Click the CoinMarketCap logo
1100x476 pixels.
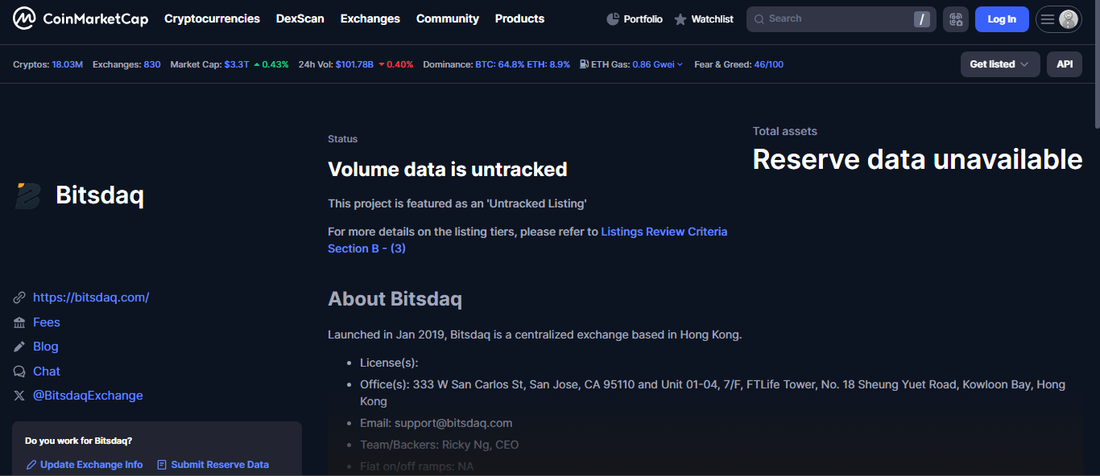81,18
